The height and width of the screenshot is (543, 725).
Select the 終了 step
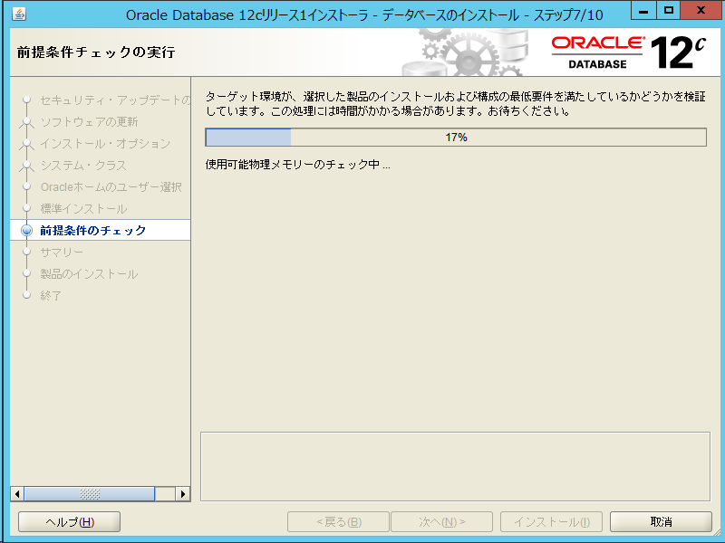click(51, 296)
